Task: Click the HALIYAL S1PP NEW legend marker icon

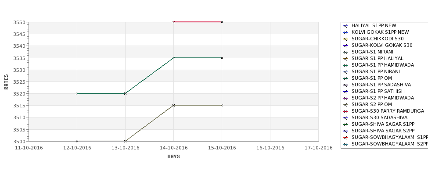Action: click(x=345, y=26)
